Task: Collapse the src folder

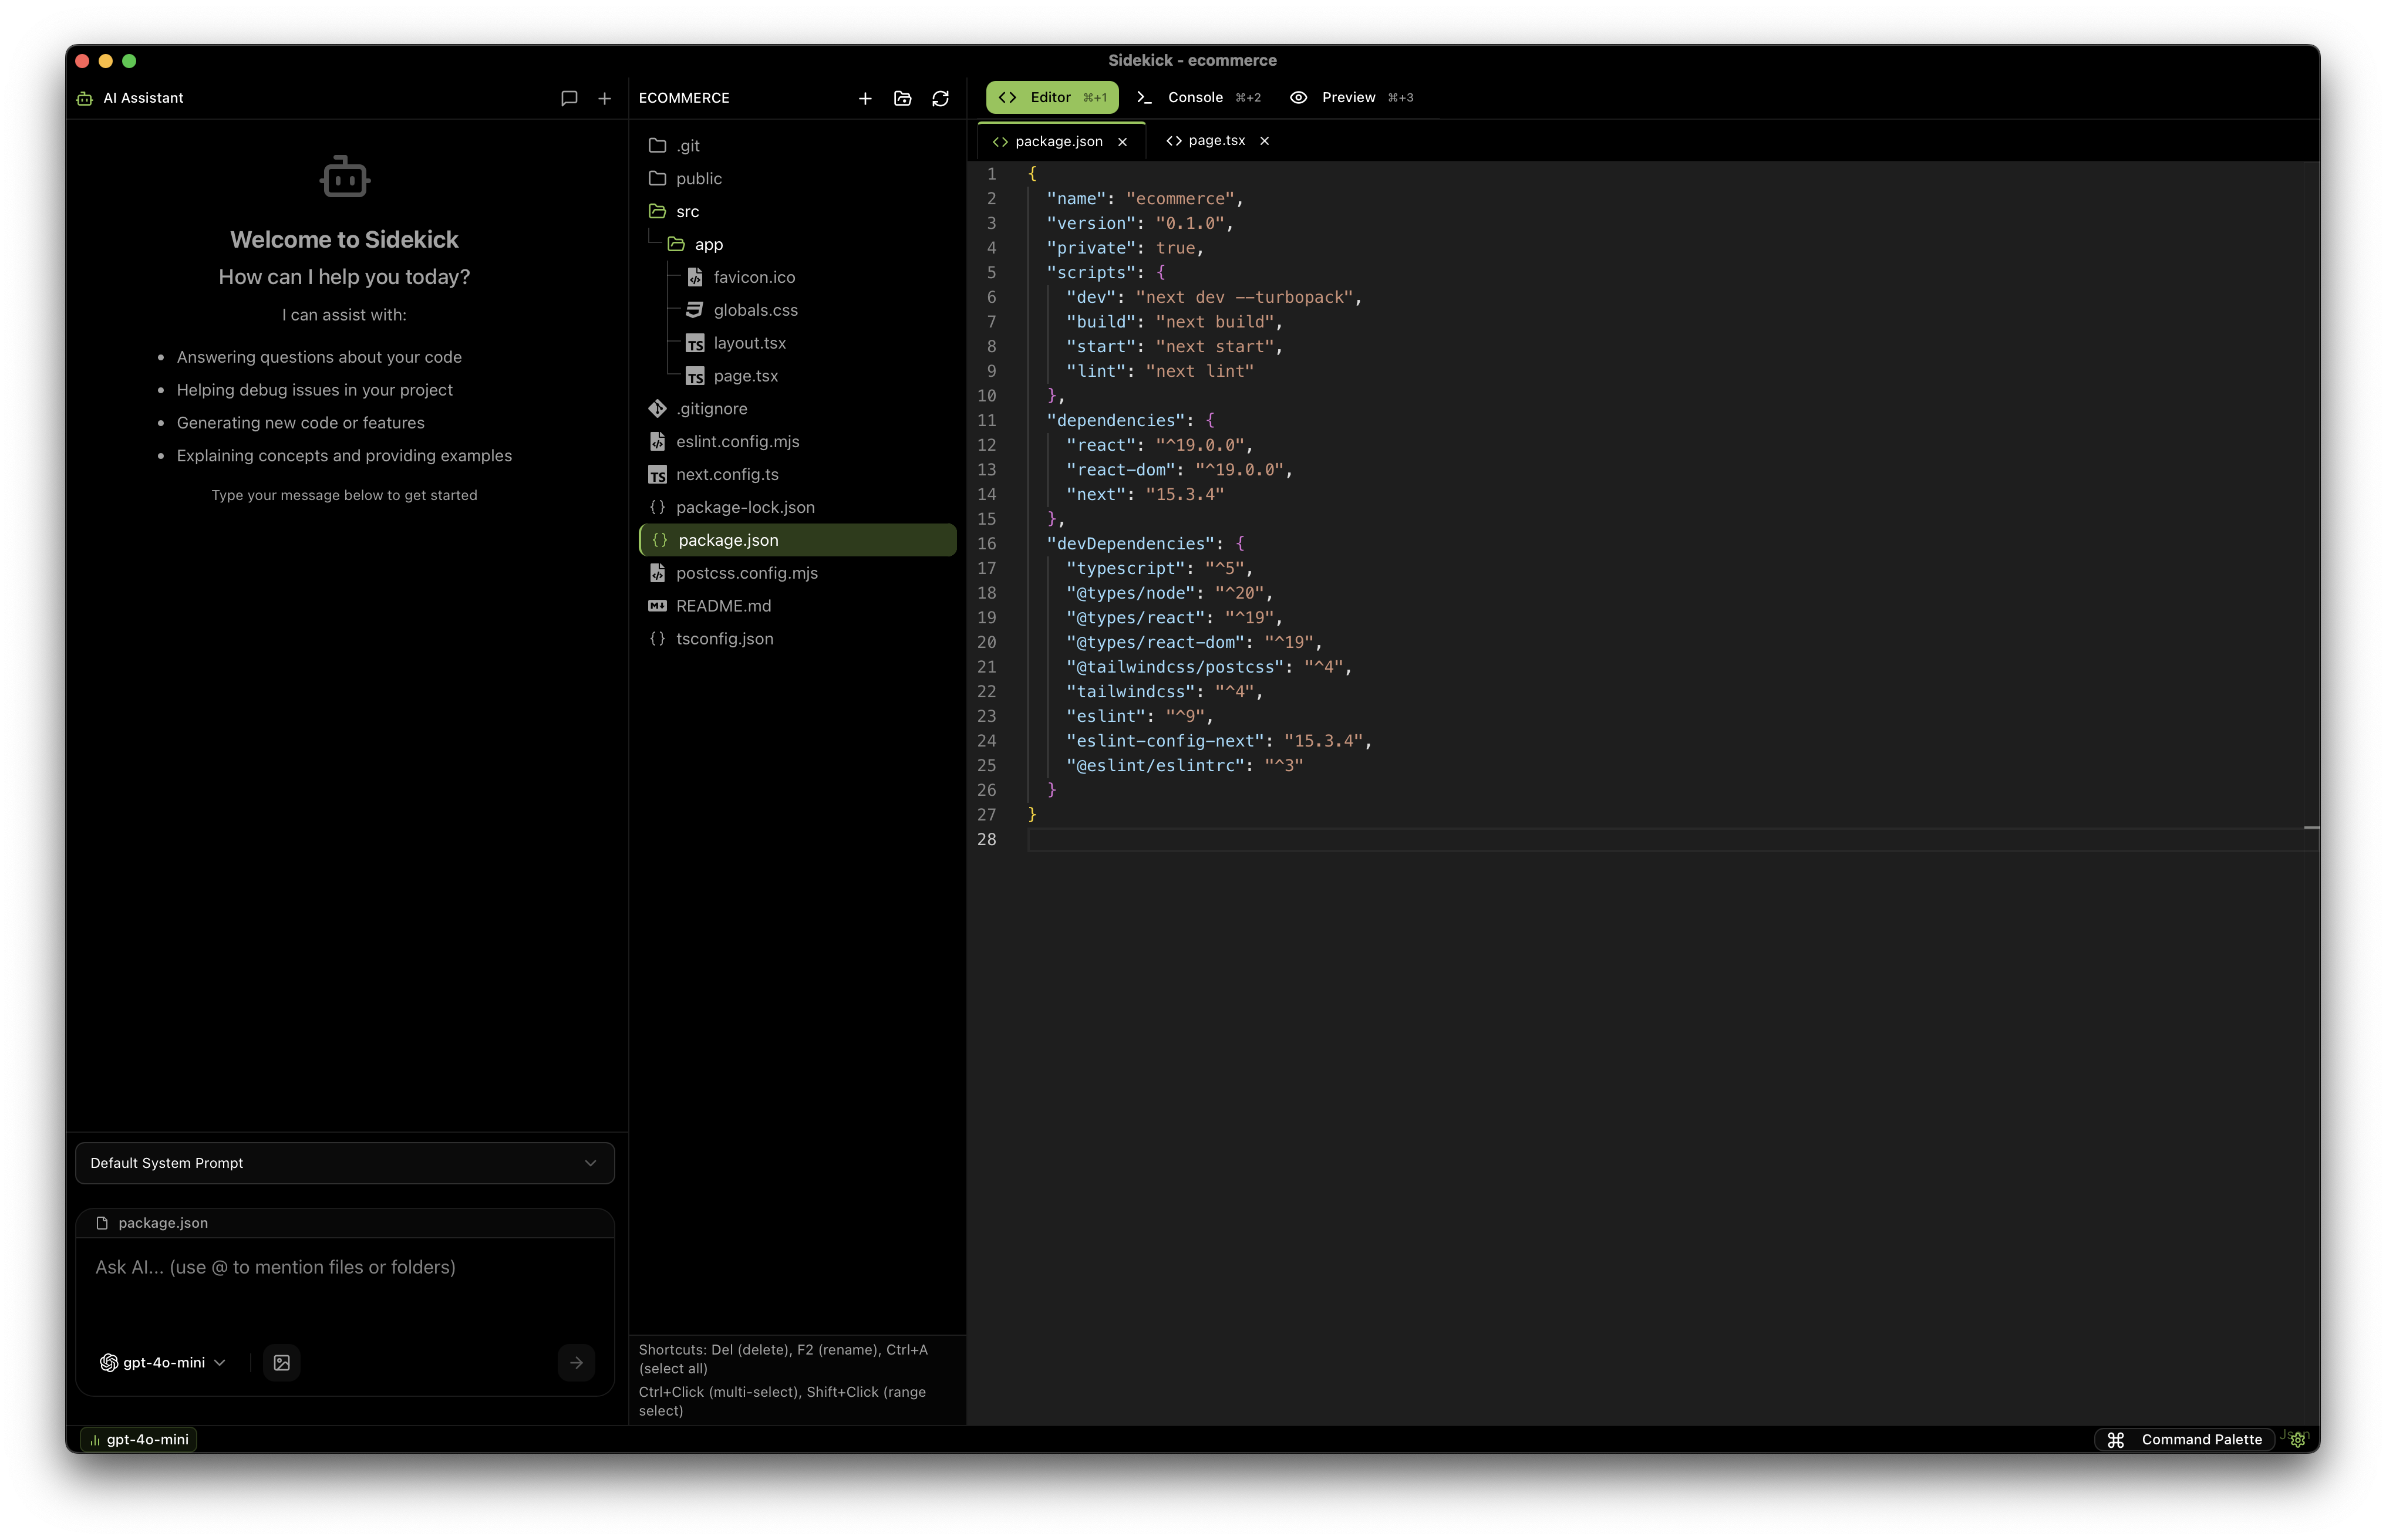Action: (686, 211)
